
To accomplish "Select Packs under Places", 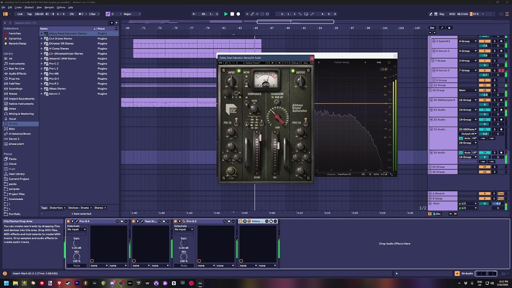I will pos(13,159).
